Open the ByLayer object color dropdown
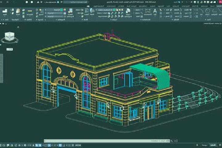The width and height of the screenshot is (222, 148). click(54, 10)
